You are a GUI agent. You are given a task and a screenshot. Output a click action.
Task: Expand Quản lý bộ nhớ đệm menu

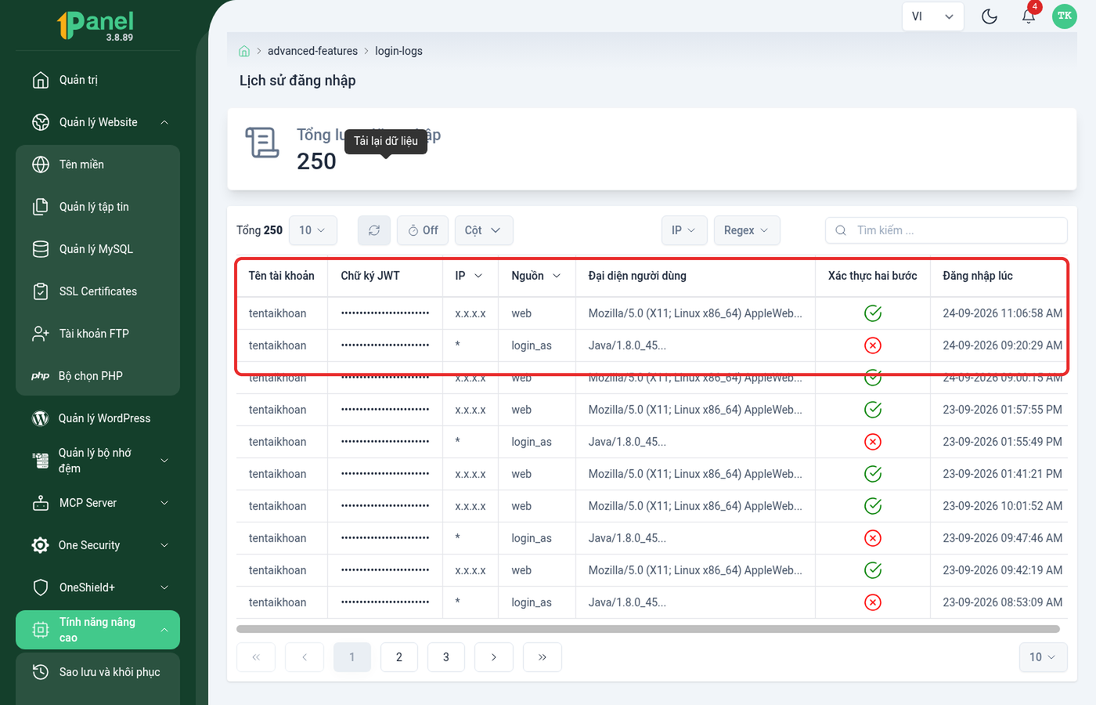point(98,461)
